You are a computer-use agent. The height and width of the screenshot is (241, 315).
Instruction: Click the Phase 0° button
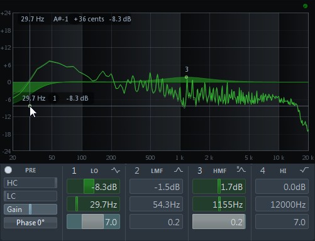pos(30,223)
